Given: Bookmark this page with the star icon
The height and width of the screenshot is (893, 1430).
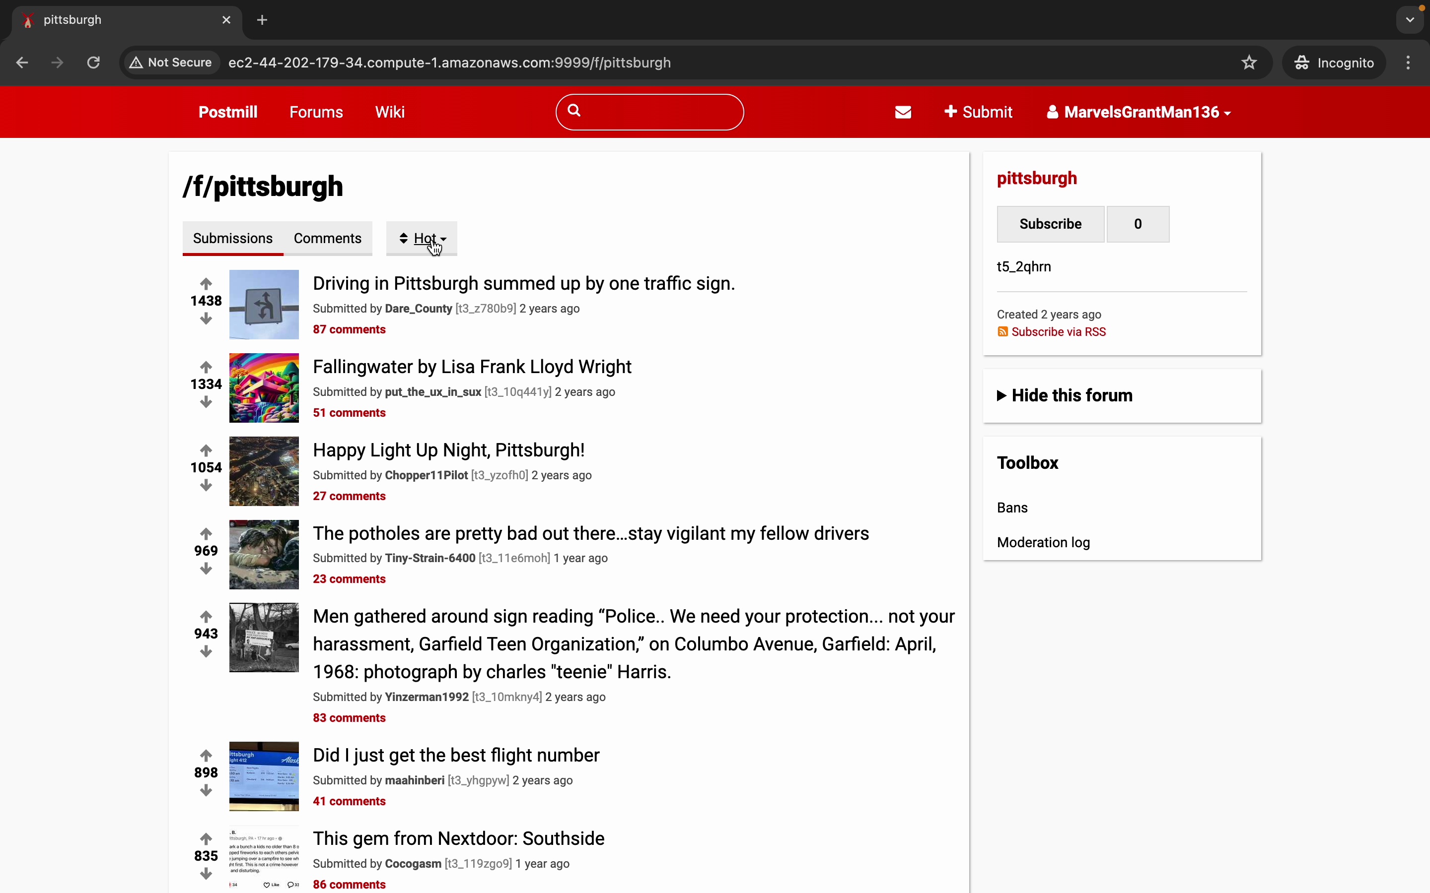Looking at the screenshot, I should point(1249,63).
